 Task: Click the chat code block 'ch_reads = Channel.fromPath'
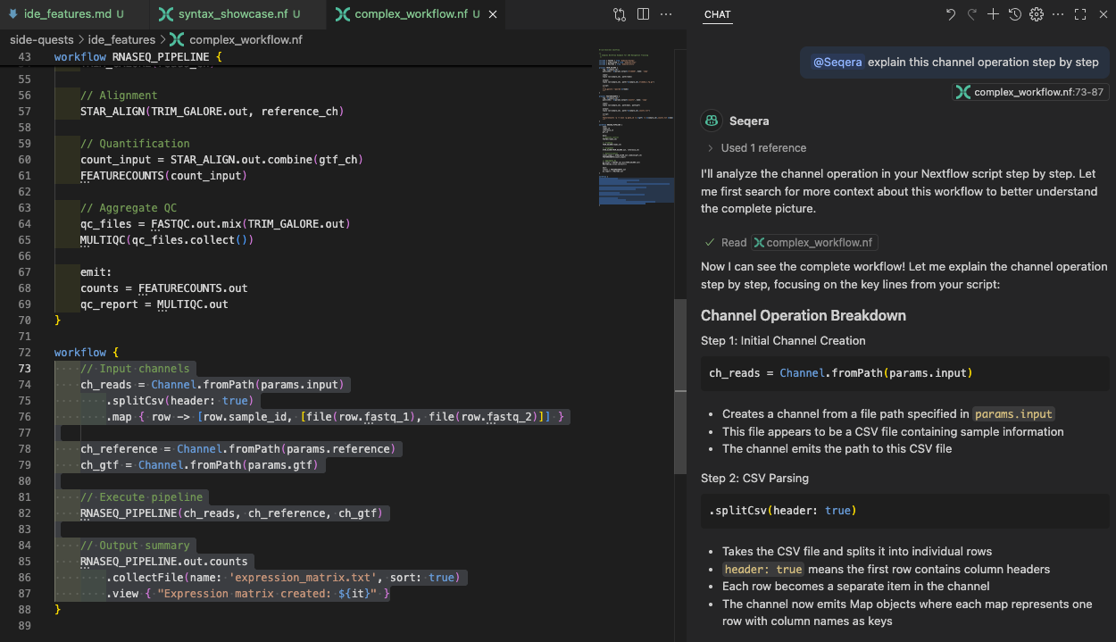tap(905, 373)
